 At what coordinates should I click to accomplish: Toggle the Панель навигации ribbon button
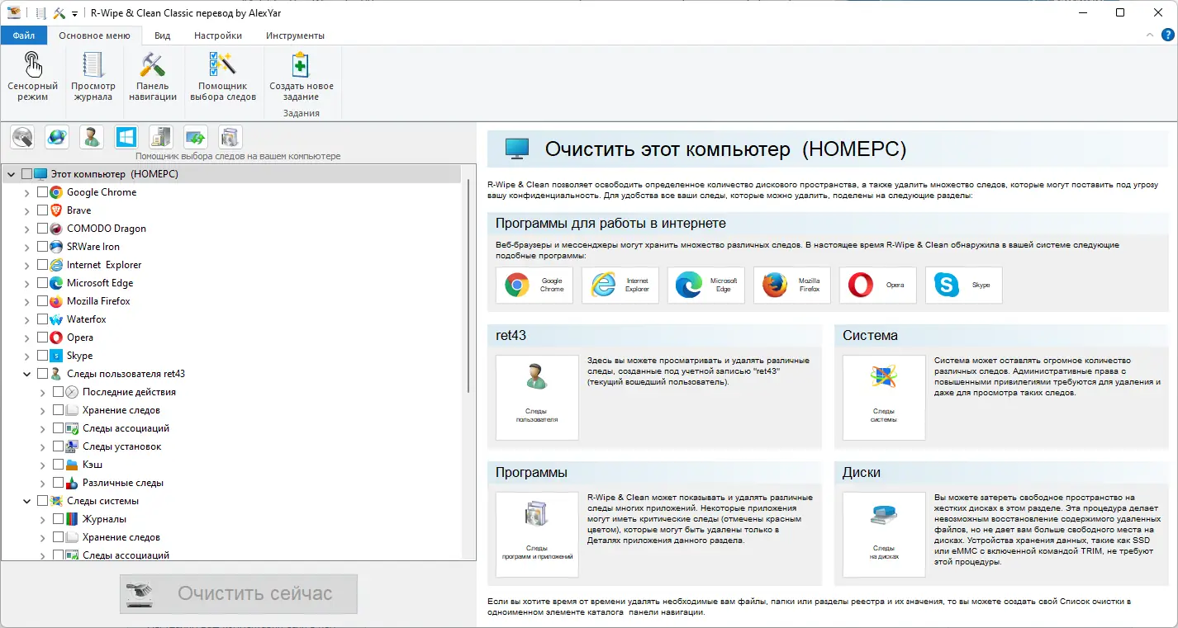153,77
